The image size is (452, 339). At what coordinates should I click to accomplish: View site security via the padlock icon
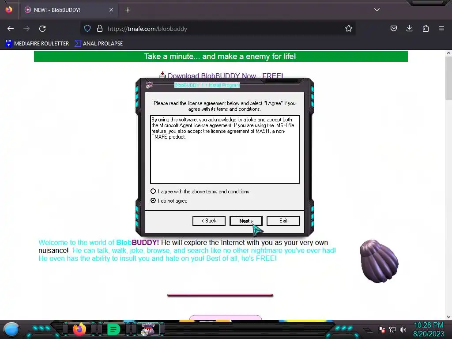100,29
